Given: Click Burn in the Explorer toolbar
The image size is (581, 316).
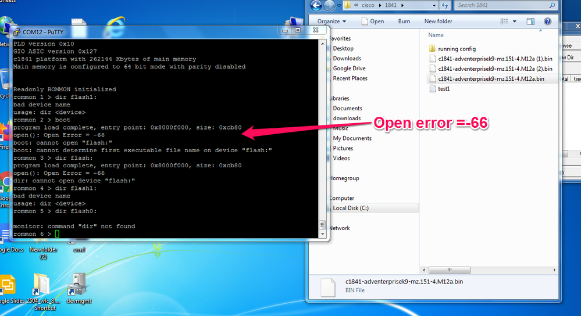Looking at the screenshot, I should (x=404, y=21).
